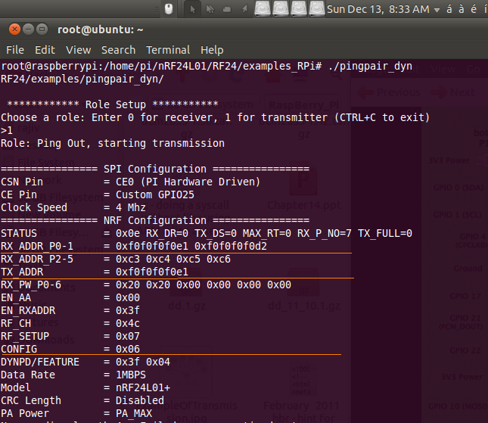Click the EN_AA value 0x00
Image resolution: width=488 pixels, height=423 pixels.
(128, 298)
